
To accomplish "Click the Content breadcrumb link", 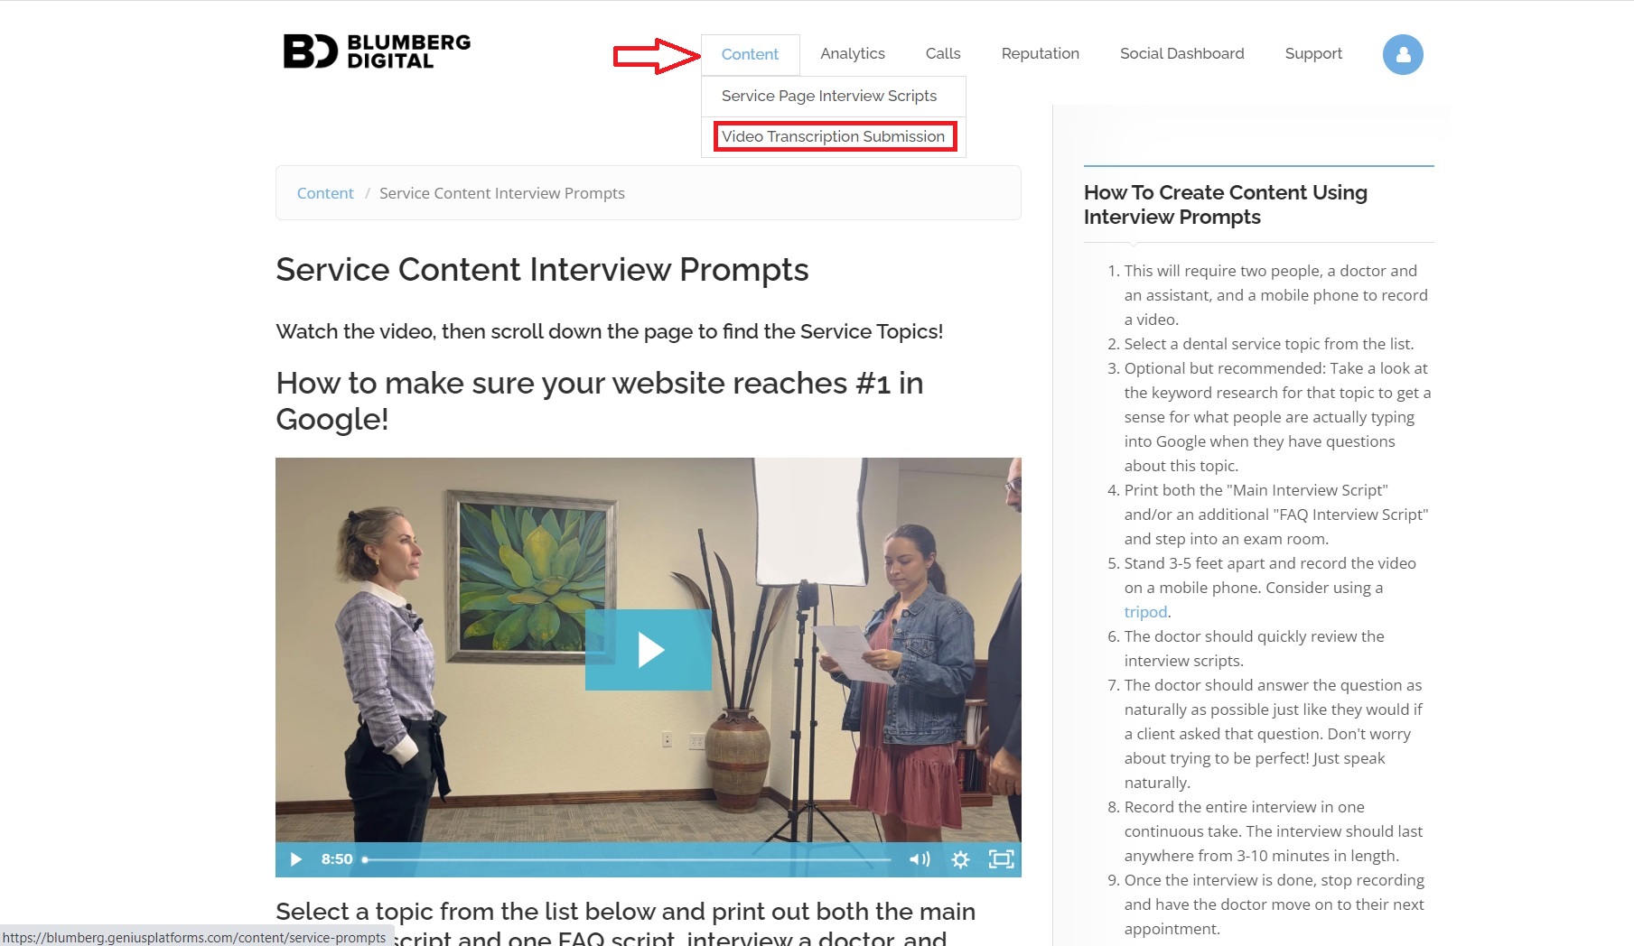I will tap(325, 193).
